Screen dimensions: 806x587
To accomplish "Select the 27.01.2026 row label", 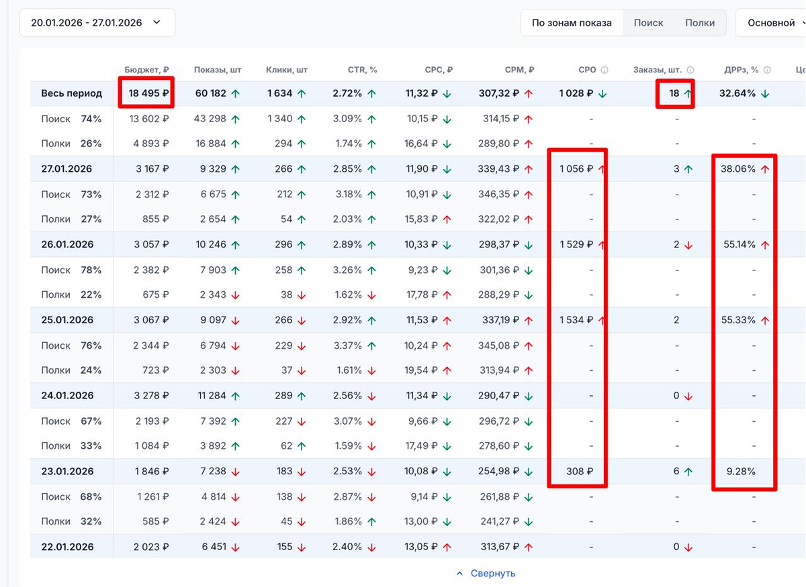I will 66,169.
